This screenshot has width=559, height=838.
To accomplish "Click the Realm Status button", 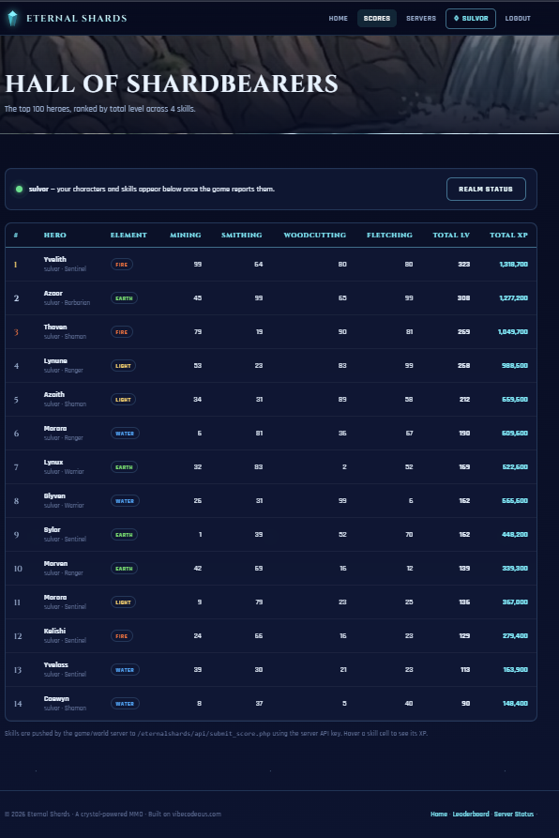I will coord(486,190).
